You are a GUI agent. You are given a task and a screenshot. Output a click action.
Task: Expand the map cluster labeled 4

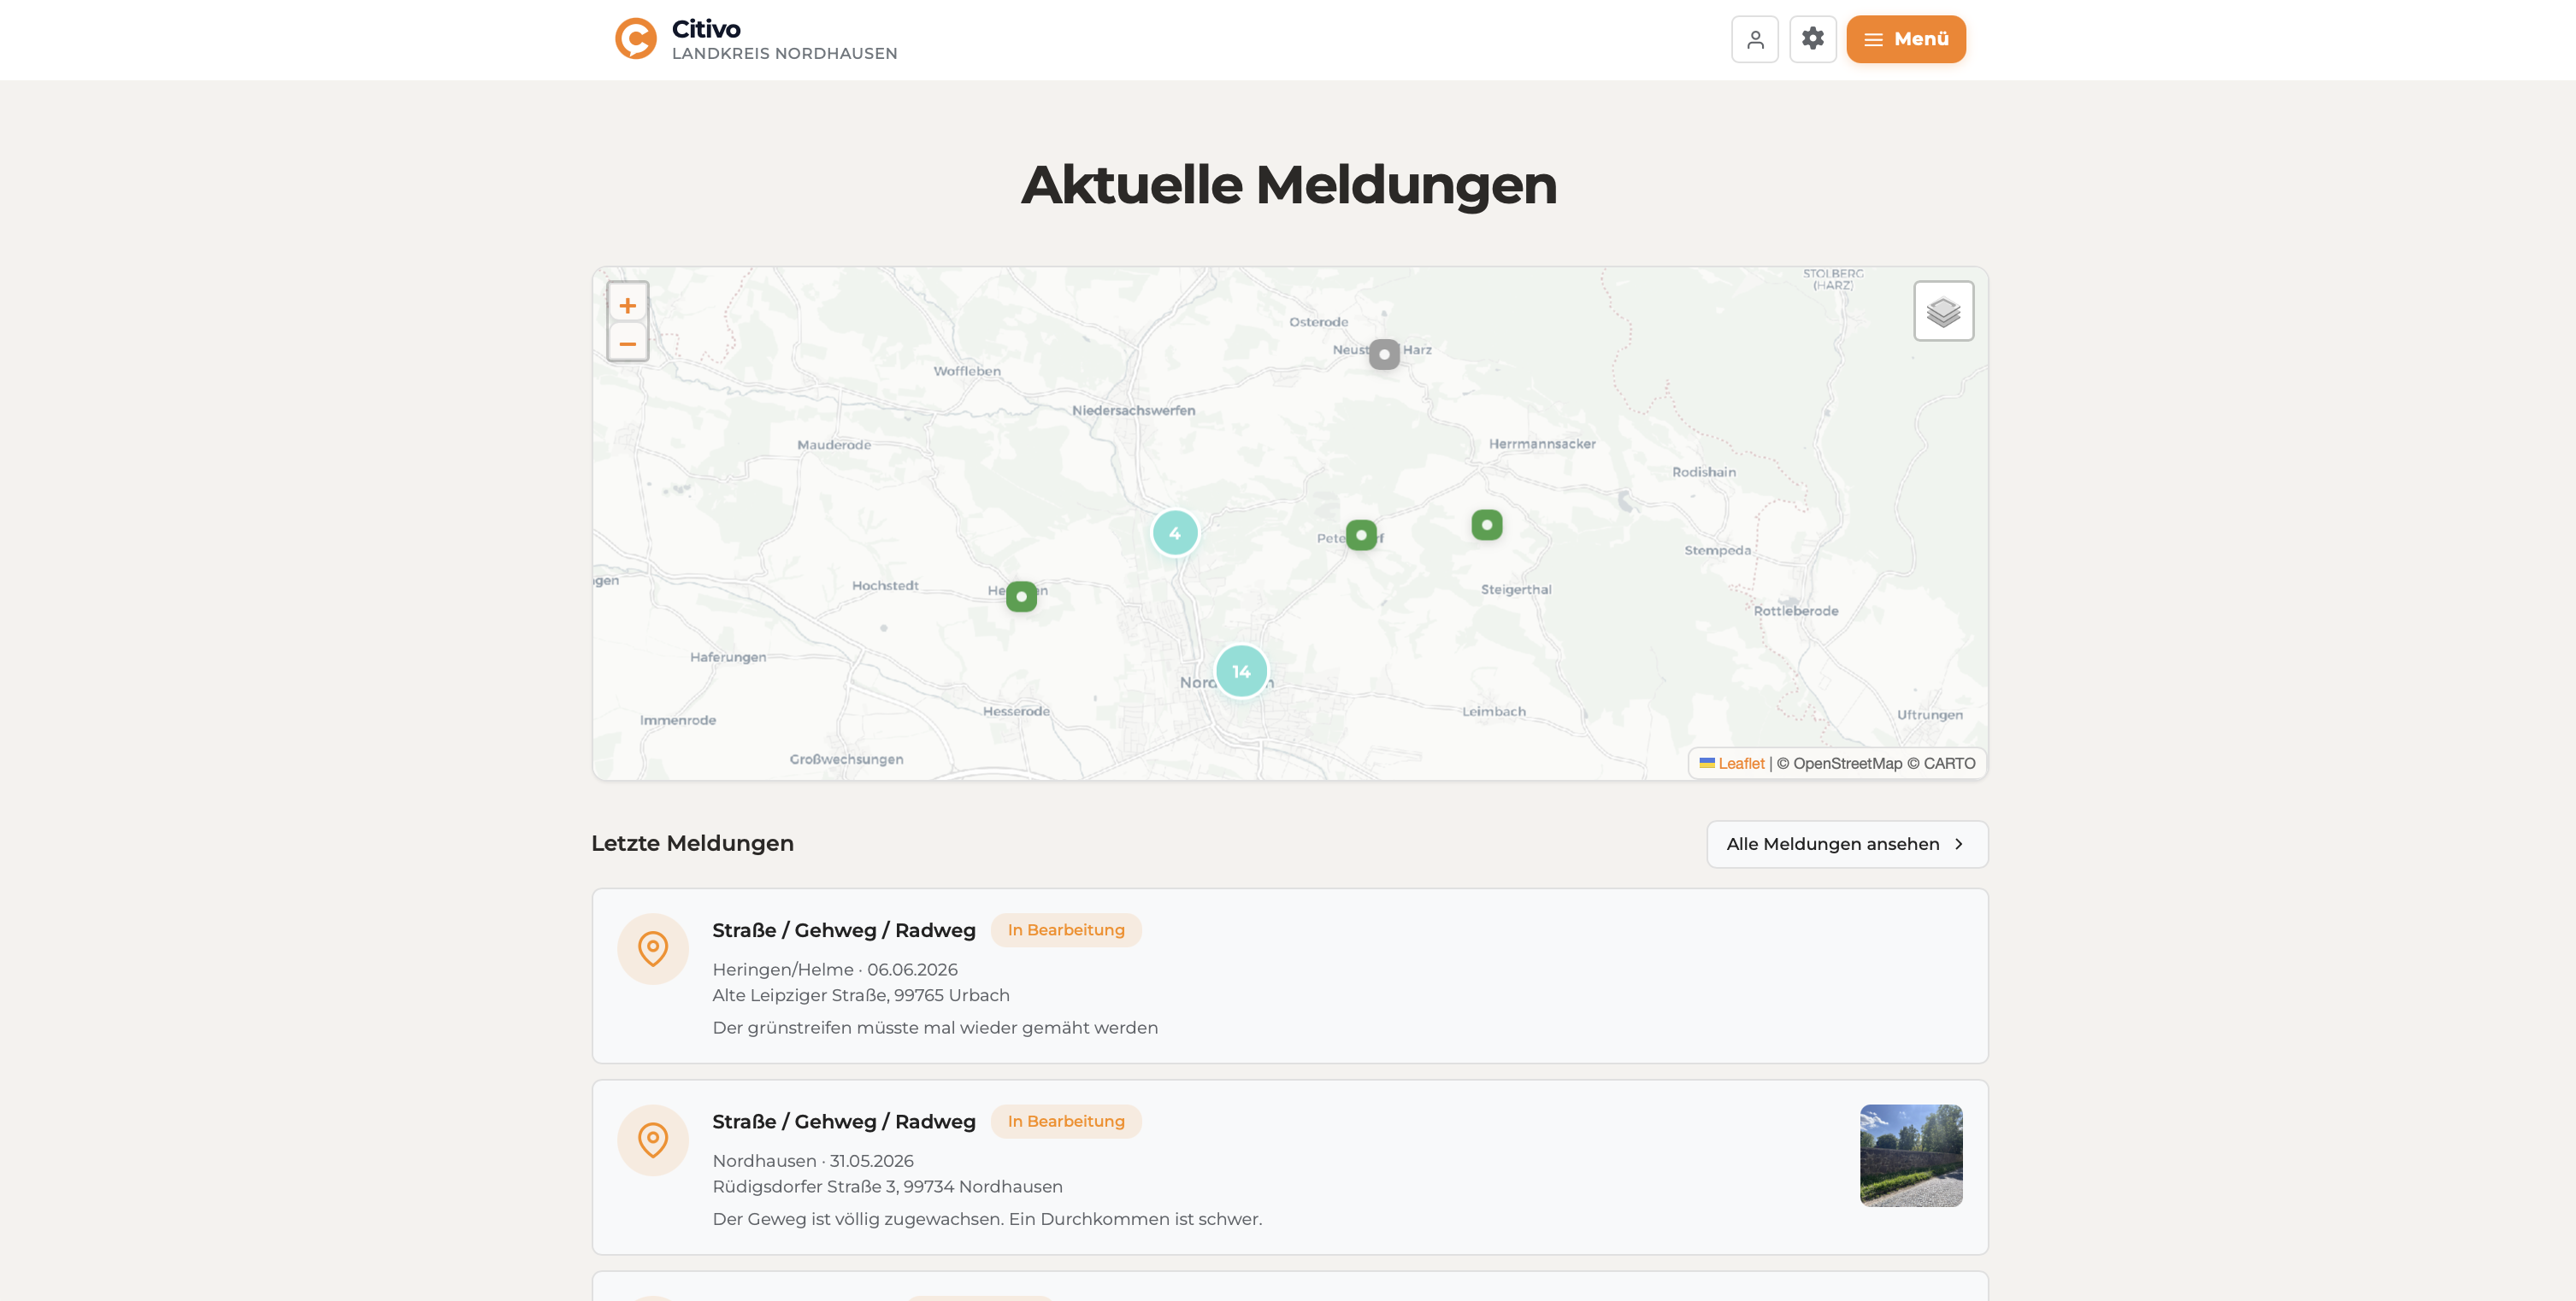1175,534
